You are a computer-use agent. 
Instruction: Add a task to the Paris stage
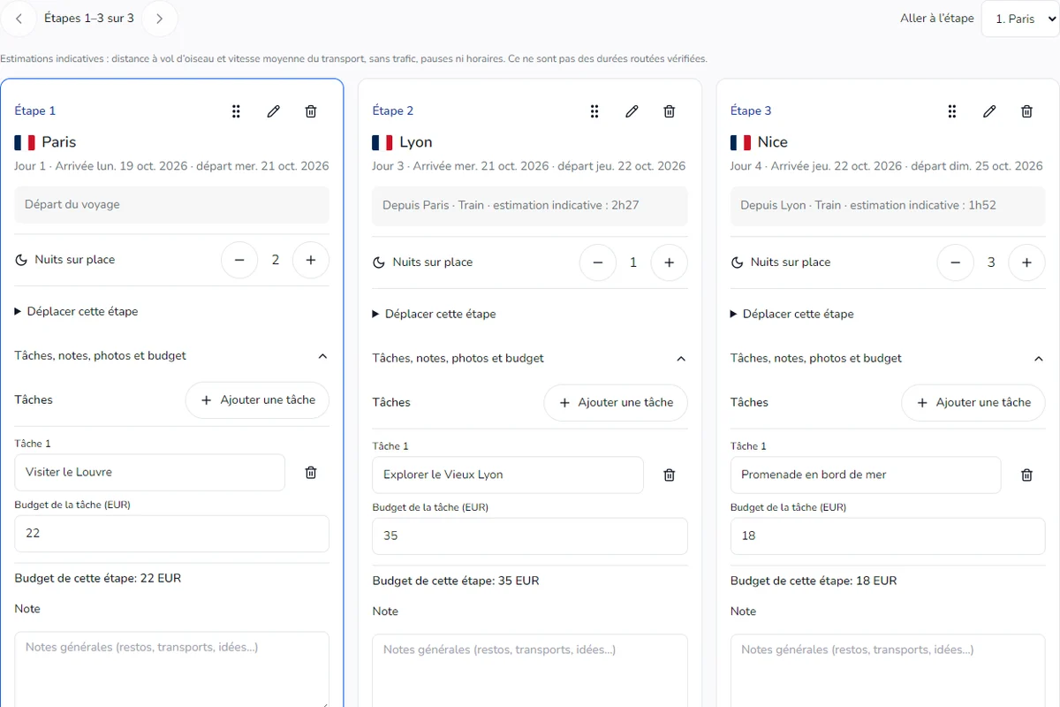click(x=257, y=400)
